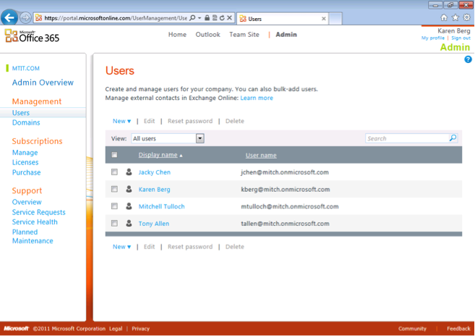475x336 pixels.
Task: Open Jacky Chen user details
Action: (155, 172)
